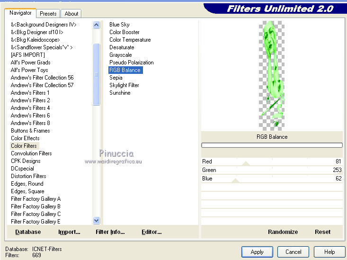The height and width of the screenshot is (260, 347).
Task: Randomize the filter settings
Action: (283, 232)
